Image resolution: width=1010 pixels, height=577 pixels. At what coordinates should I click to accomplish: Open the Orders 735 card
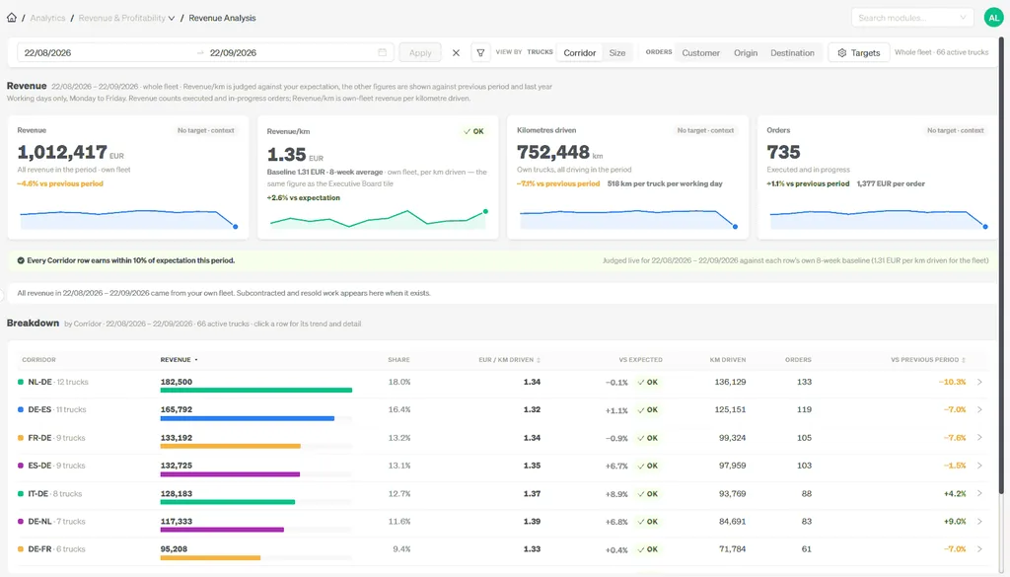[878, 178]
